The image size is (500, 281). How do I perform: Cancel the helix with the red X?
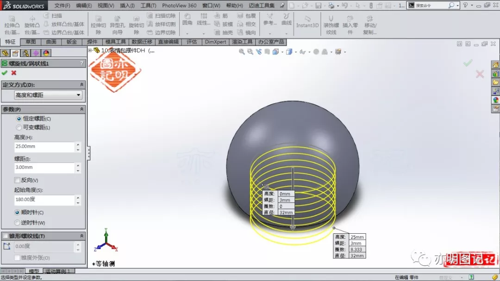coord(14,73)
